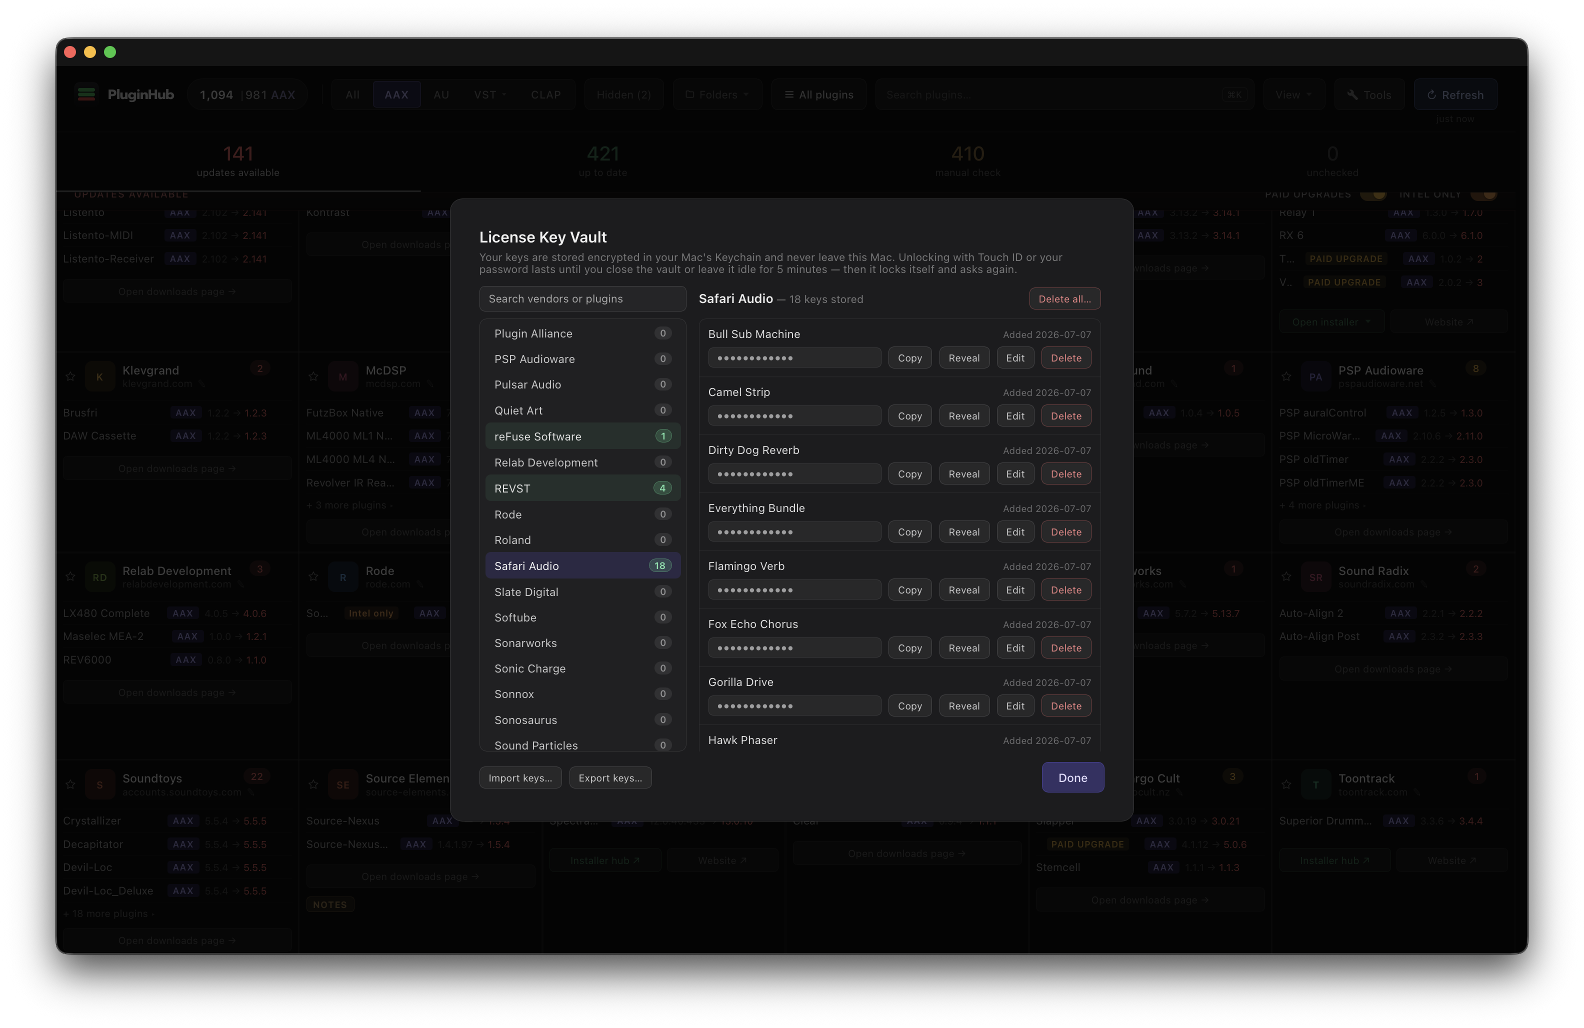Focus the Search vendors or plugins field

[x=582, y=299]
